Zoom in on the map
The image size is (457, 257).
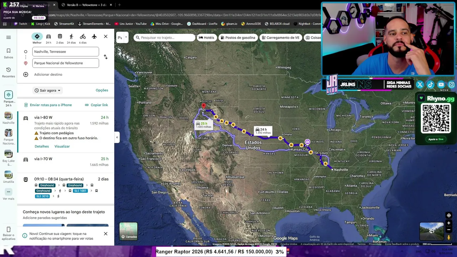[x=449, y=223]
